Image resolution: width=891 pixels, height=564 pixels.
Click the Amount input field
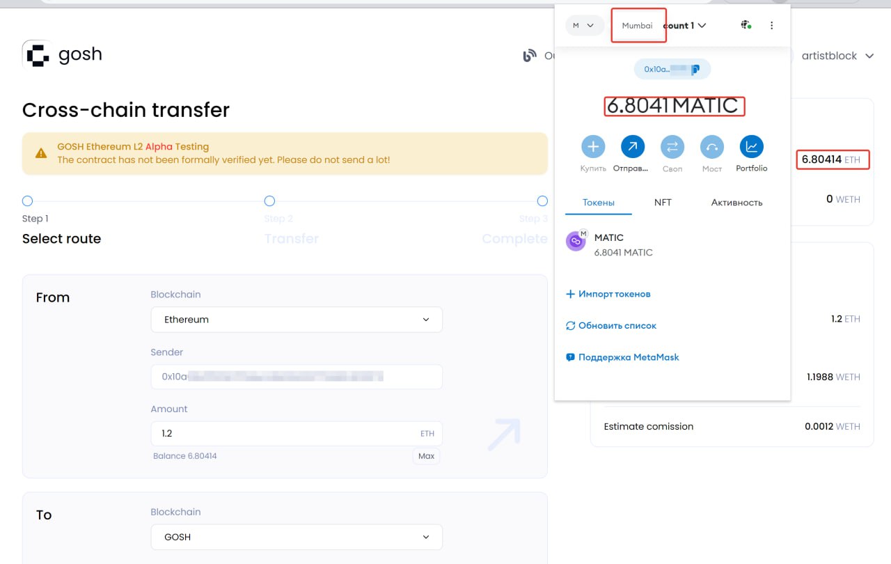click(x=285, y=433)
